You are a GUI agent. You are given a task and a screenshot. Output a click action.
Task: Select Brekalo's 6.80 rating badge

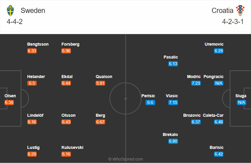point(173,141)
